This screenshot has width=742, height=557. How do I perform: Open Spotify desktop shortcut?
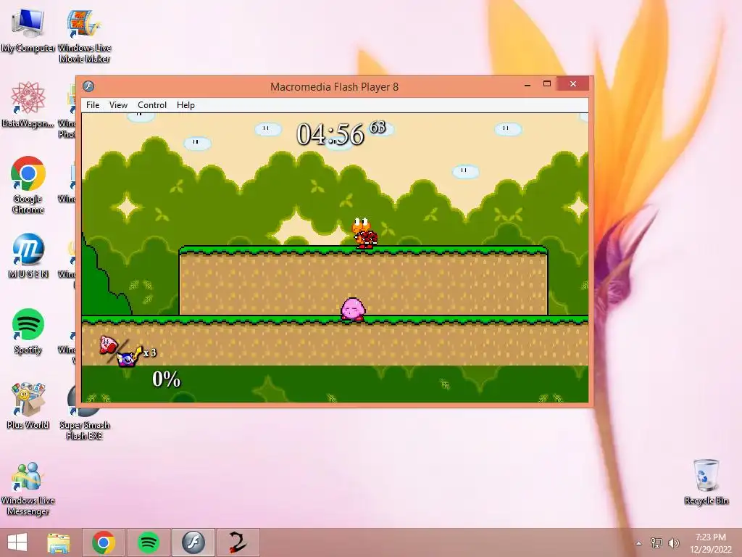point(28,331)
